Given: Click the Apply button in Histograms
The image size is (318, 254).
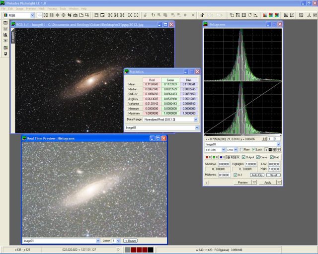Looking at the screenshot, I should pos(267,183).
